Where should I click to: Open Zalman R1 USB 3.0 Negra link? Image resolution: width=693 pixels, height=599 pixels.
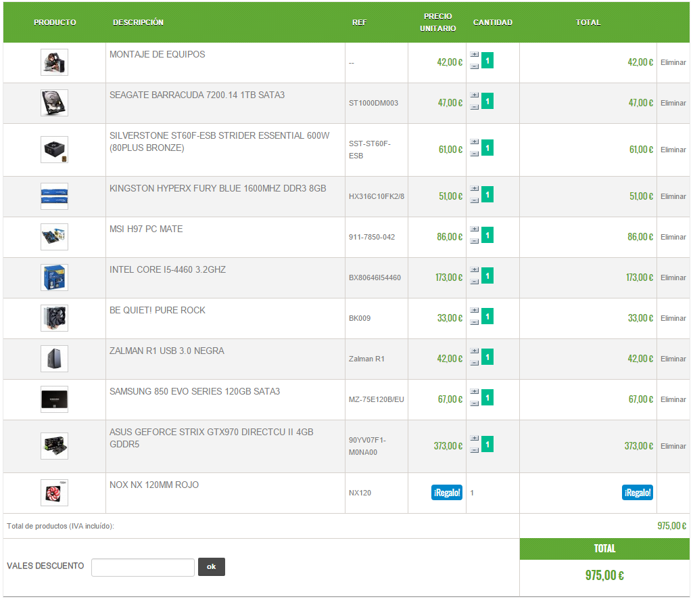(x=167, y=351)
